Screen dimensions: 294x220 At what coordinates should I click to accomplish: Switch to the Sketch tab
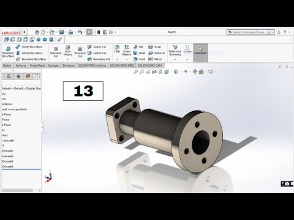coord(7,65)
